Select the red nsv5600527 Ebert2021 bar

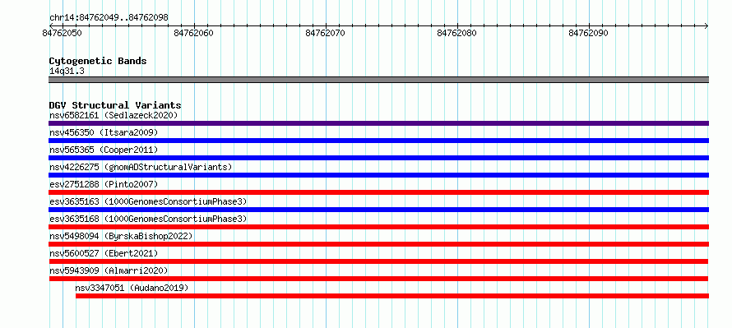378,261
